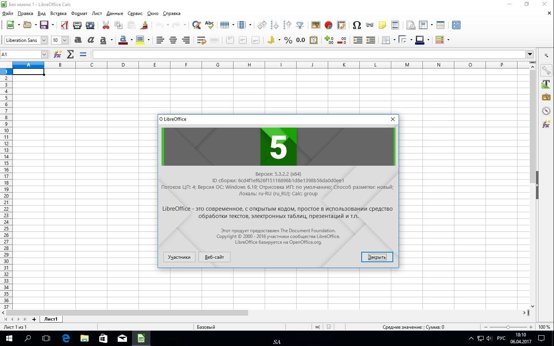Select column C header
This screenshot has height=346, width=554.
92,65
